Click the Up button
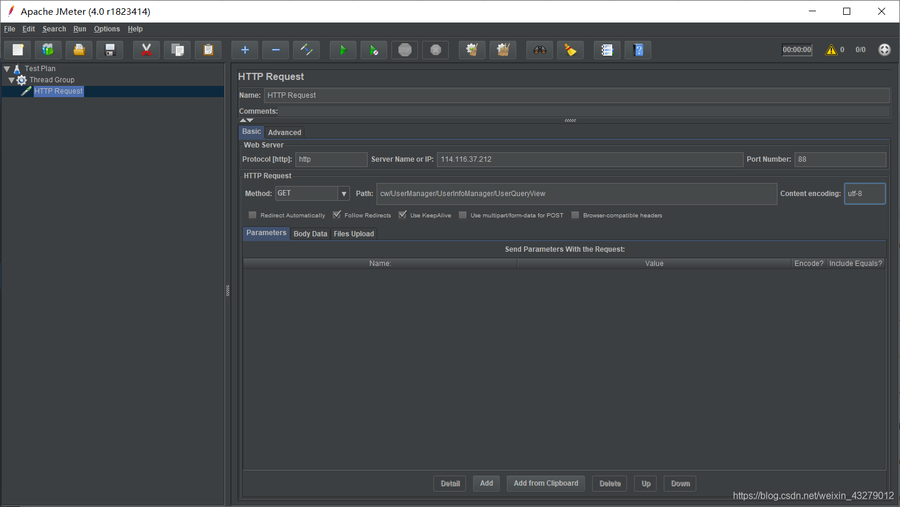Viewport: 900px width, 507px height. click(646, 484)
